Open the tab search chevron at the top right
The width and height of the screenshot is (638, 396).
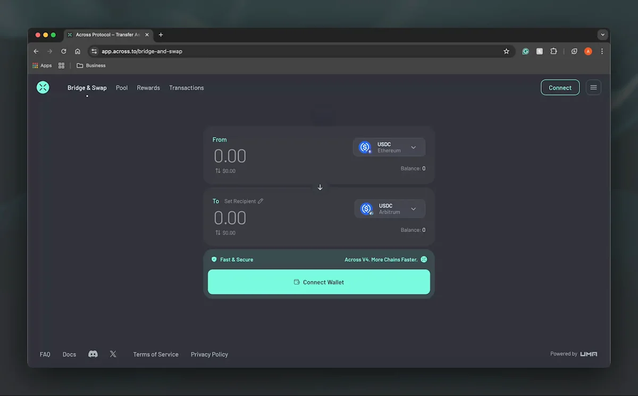point(602,35)
